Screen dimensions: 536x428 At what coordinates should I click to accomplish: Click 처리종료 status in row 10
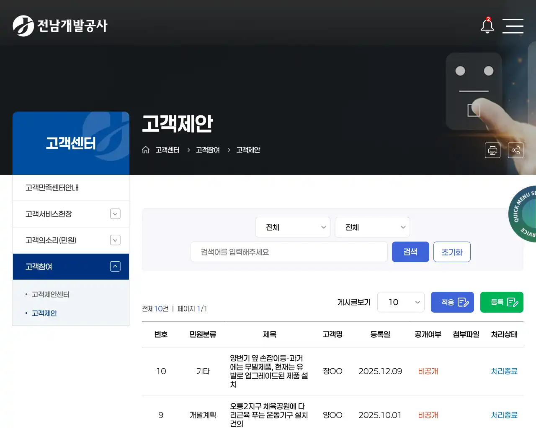(x=504, y=371)
